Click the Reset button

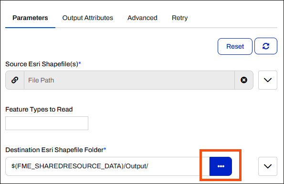pos(235,46)
